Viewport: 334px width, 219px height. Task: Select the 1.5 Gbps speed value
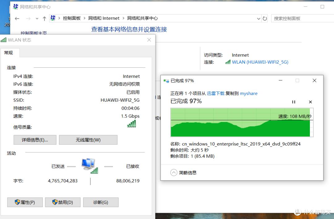coord(130,116)
